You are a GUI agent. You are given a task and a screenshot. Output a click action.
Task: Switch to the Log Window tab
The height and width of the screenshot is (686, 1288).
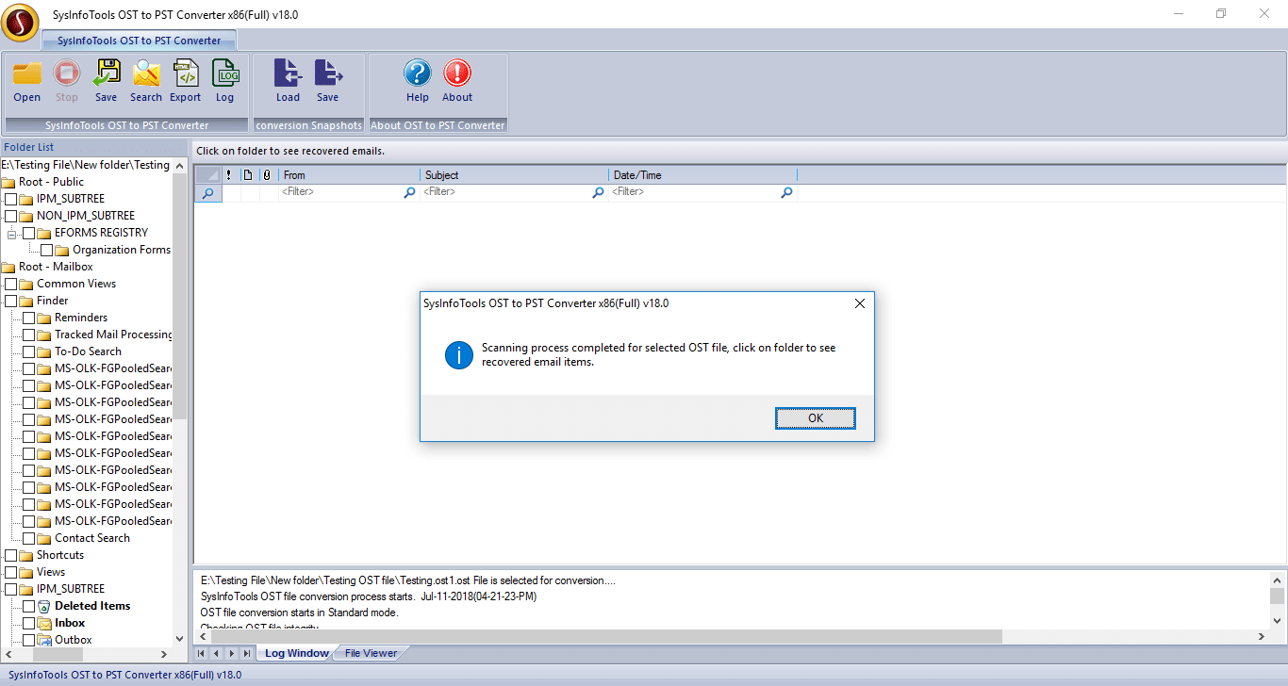pyautogui.click(x=296, y=653)
